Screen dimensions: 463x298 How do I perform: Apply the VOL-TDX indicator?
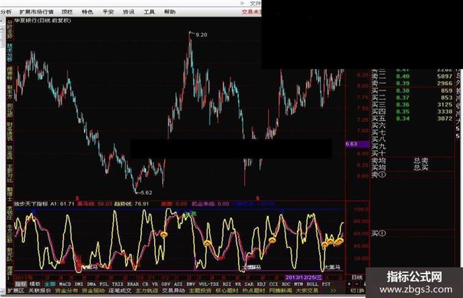[209, 284]
